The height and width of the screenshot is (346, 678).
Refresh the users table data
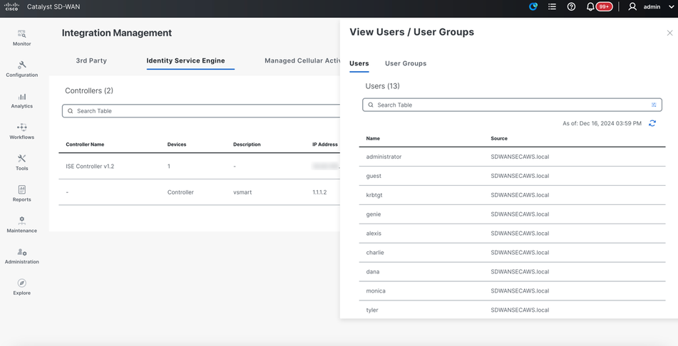tap(652, 123)
